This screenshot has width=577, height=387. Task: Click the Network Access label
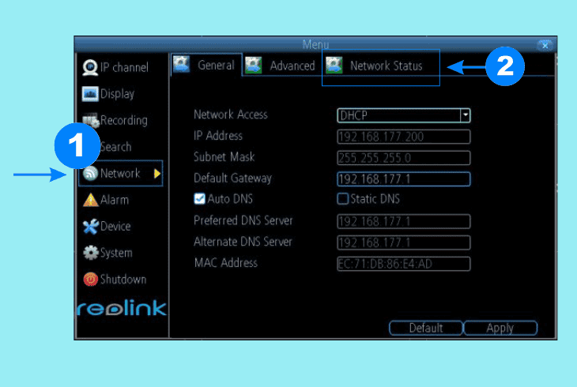pyautogui.click(x=231, y=115)
